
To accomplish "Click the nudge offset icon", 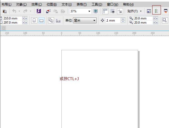I will click(x=102, y=21).
